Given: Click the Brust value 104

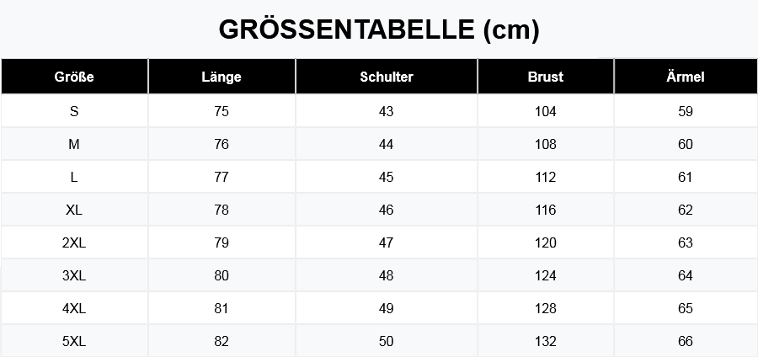Looking at the screenshot, I should point(546,111).
